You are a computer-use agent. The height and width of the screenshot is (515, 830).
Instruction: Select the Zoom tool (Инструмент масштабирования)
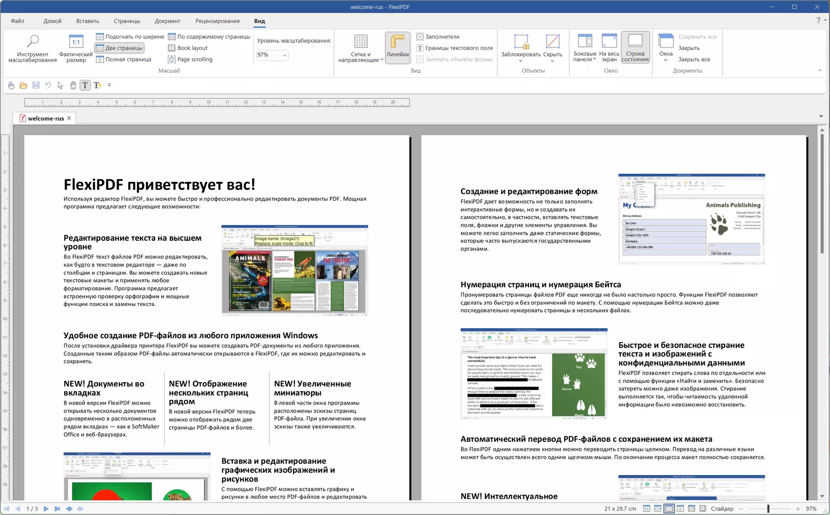[x=32, y=48]
